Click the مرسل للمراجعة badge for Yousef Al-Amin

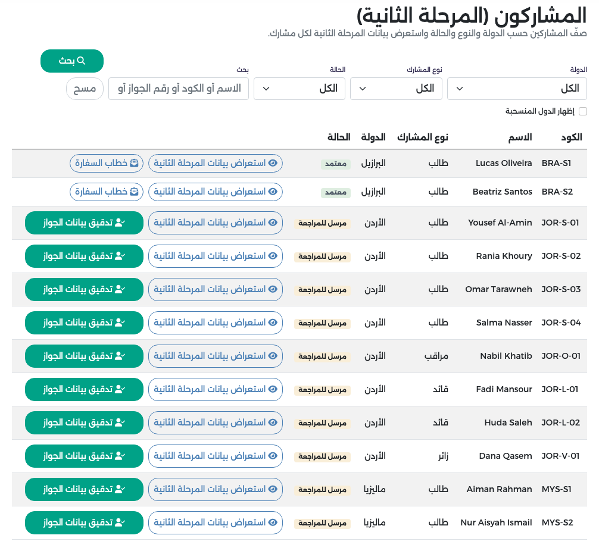pyautogui.click(x=322, y=223)
